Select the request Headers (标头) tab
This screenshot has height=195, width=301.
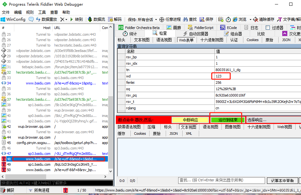[x=121, y=40]
